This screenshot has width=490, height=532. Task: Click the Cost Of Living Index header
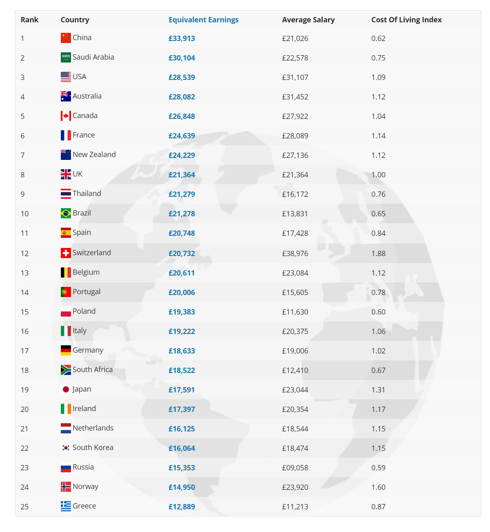click(x=406, y=20)
